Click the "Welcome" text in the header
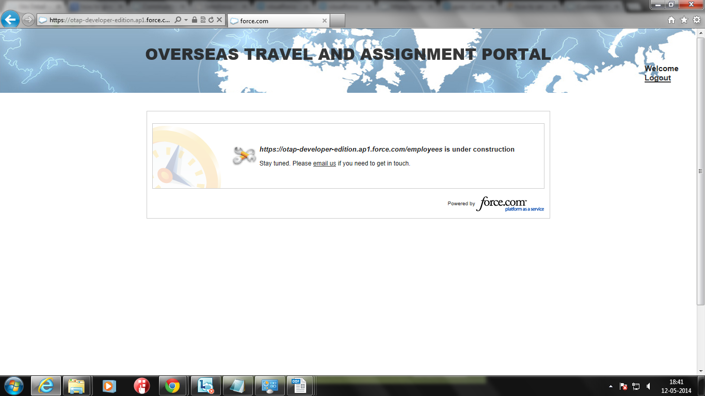This screenshot has height=396, width=705. [662, 69]
